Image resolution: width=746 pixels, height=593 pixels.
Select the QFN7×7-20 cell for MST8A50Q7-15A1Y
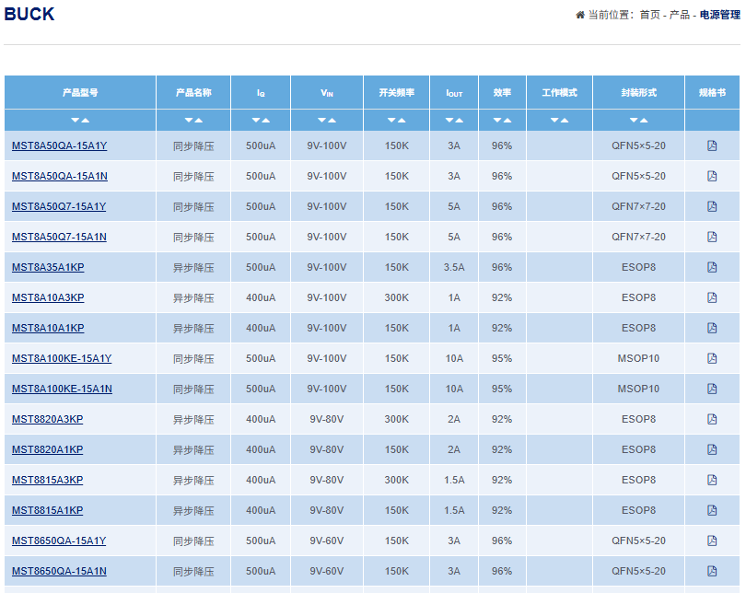[x=638, y=206]
